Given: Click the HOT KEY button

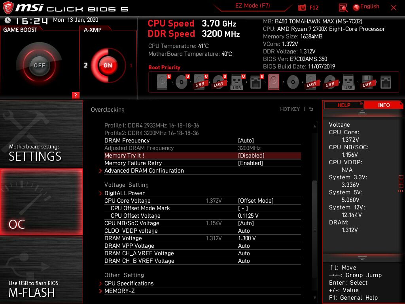Looking at the screenshot, I should [x=290, y=109].
